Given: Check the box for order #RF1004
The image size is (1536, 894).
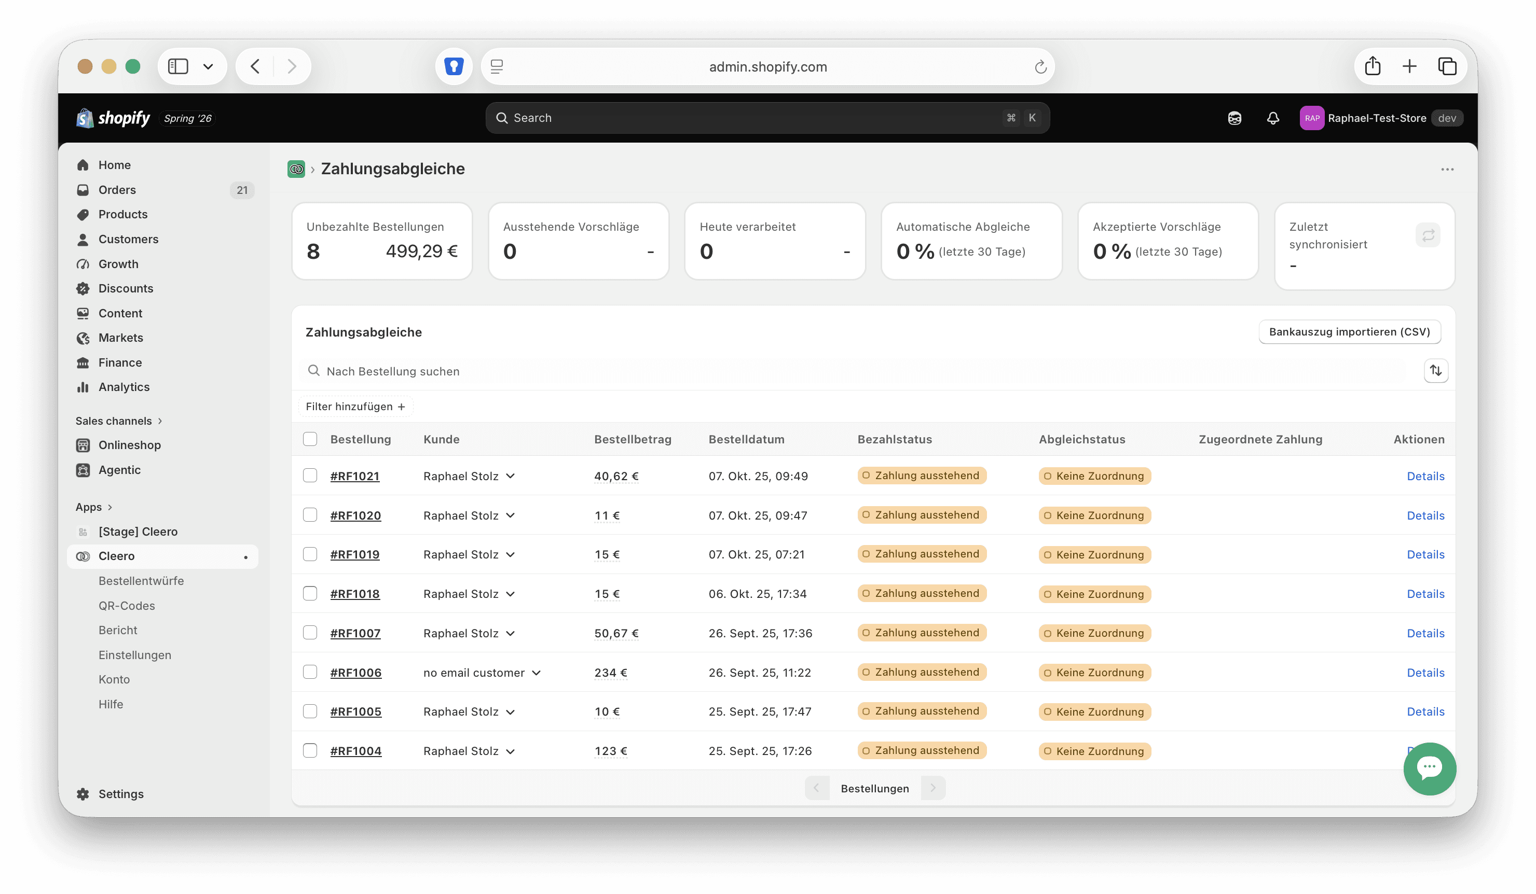Looking at the screenshot, I should (x=310, y=750).
